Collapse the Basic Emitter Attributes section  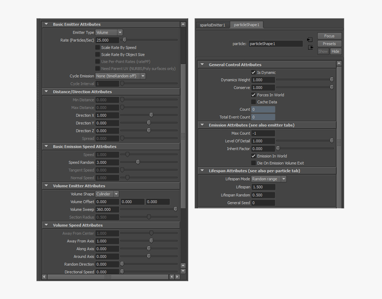pos(46,24)
